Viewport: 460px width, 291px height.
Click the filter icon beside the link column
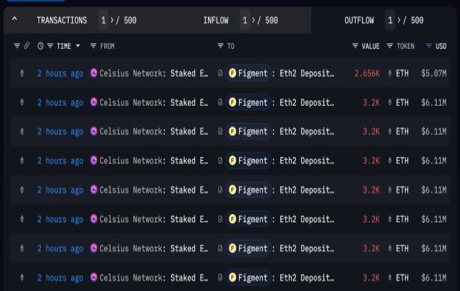(16, 46)
